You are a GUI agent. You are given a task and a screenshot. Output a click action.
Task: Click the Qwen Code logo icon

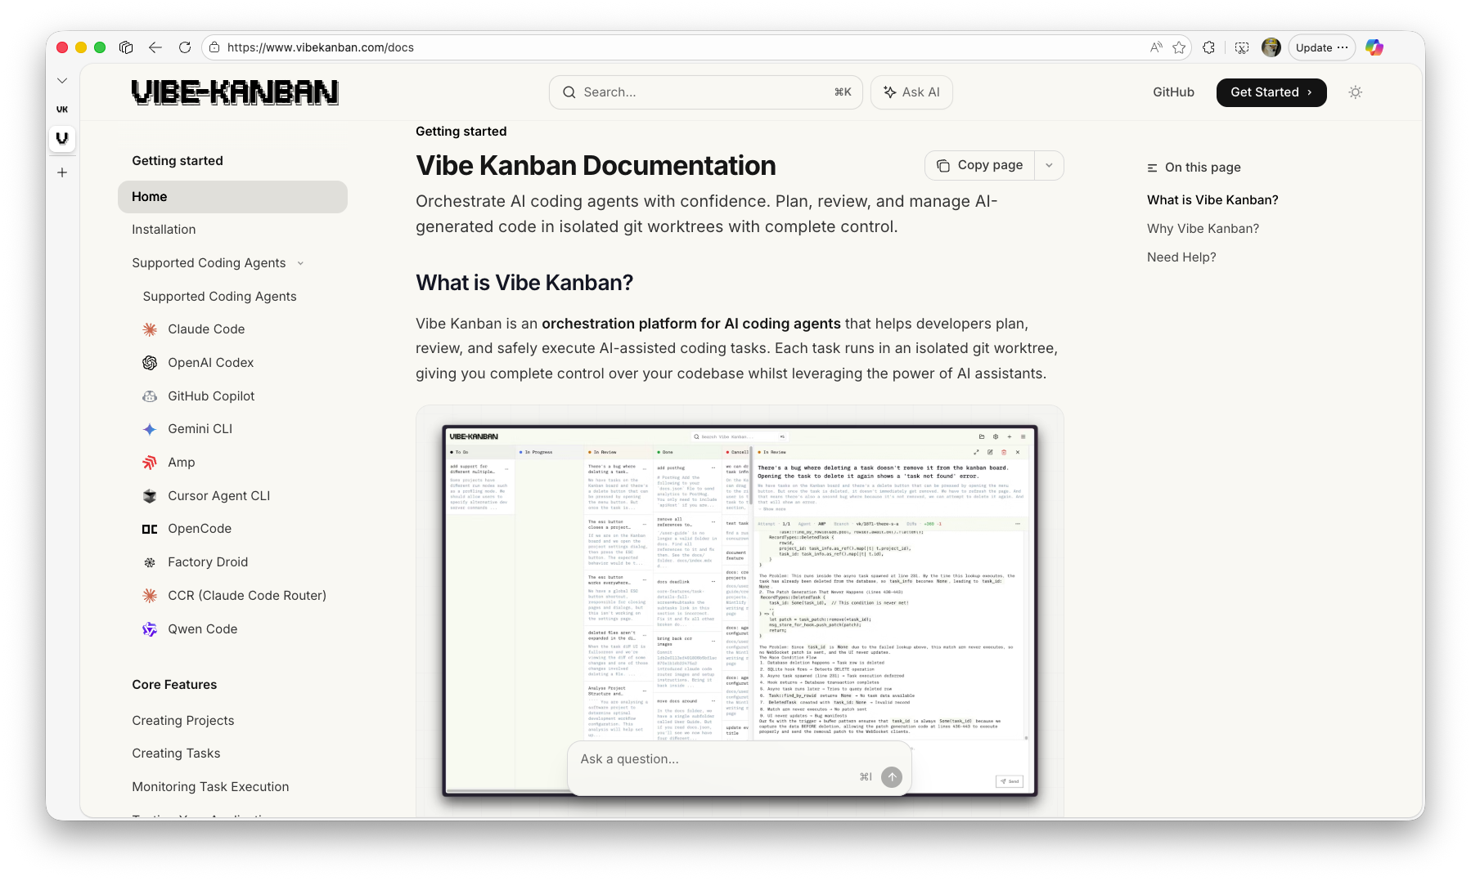point(150,629)
